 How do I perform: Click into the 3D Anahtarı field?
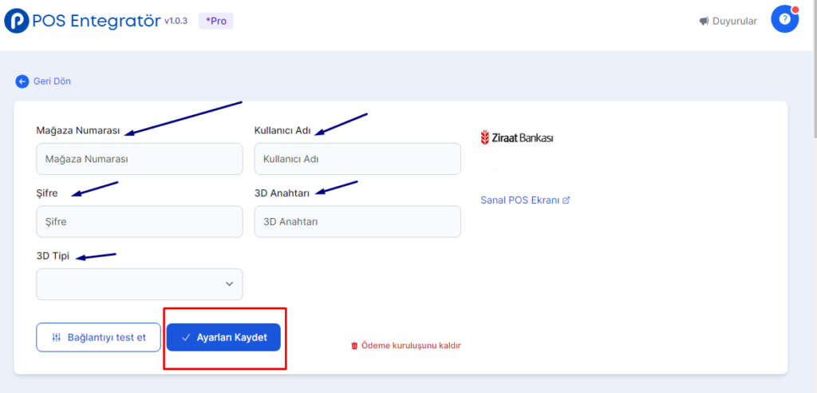coord(357,221)
